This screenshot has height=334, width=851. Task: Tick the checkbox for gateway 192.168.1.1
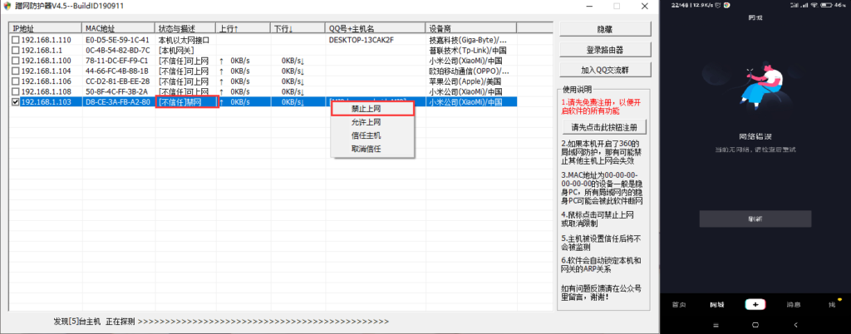(15, 51)
